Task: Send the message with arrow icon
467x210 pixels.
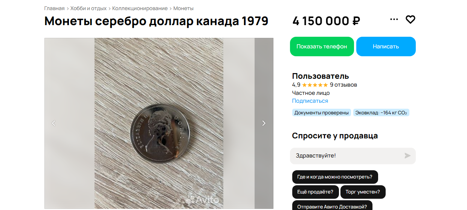Action: click(407, 156)
